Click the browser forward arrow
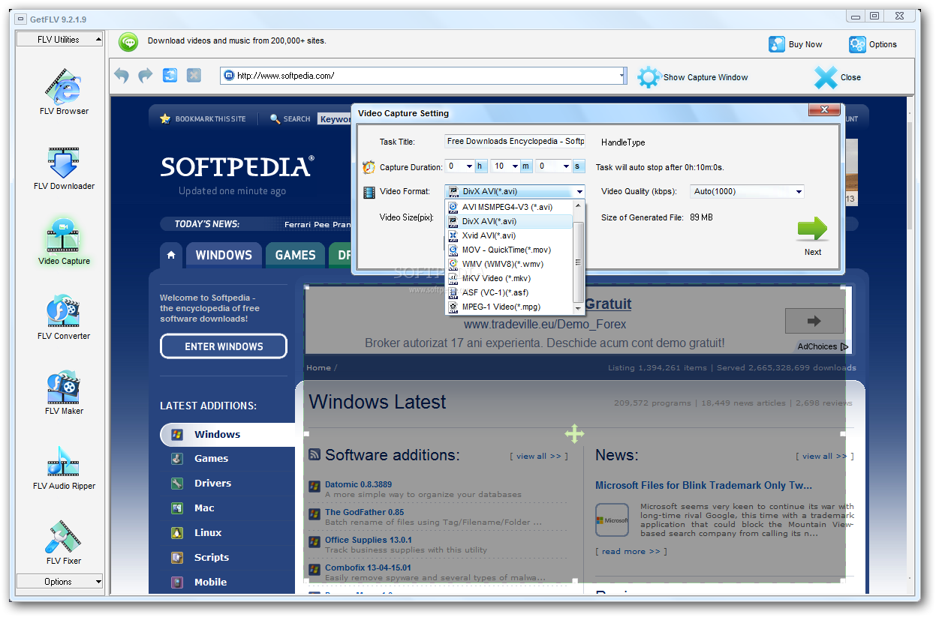Viewport: 936px width, 617px height. pyautogui.click(x=146, y=76)
